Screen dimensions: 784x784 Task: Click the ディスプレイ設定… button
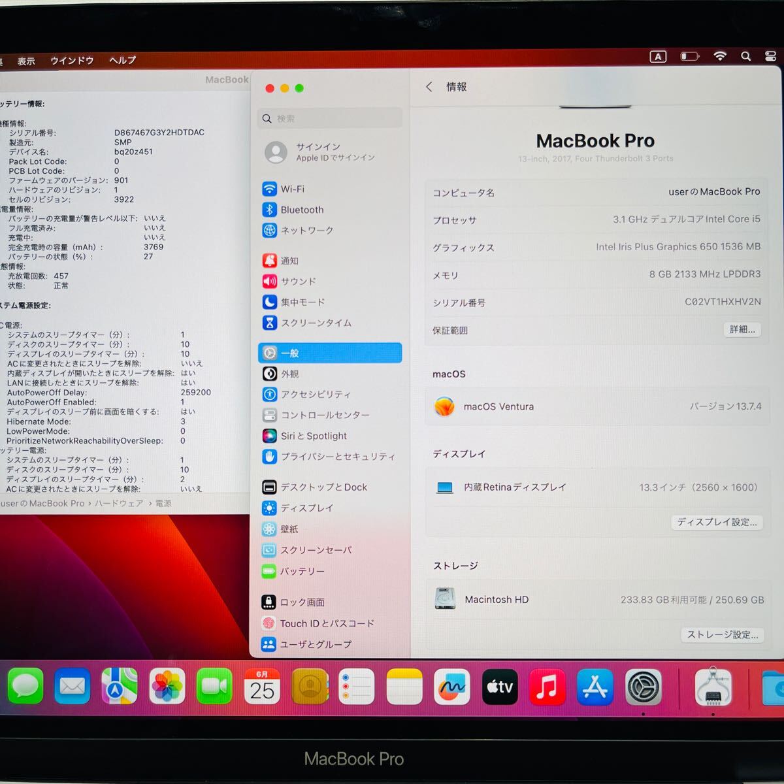click(717, 522)
